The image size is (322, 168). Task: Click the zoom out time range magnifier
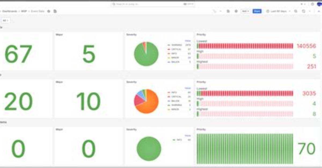click(296, 11)
